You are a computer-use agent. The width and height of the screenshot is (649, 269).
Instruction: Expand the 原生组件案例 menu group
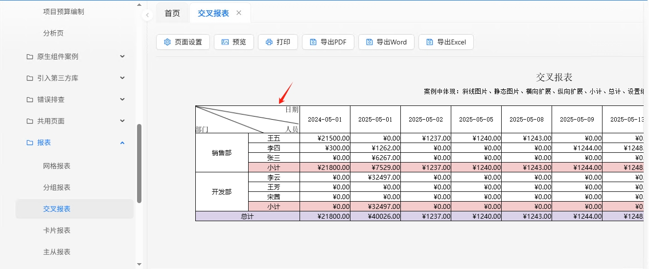[122, 57]
